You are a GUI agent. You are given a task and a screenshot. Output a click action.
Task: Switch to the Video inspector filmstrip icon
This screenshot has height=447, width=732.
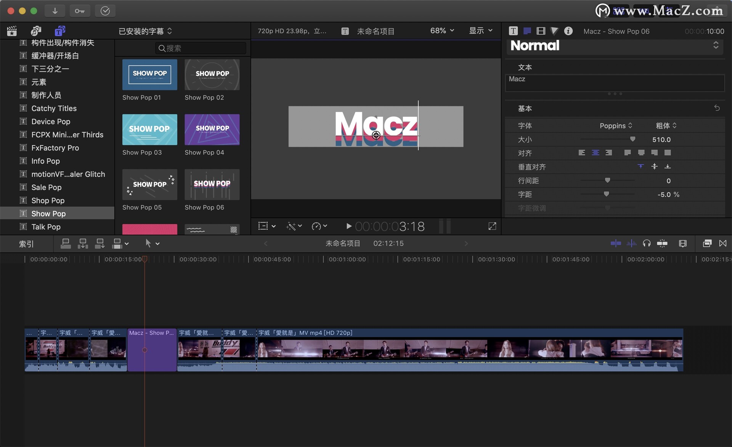click(541, 31)
